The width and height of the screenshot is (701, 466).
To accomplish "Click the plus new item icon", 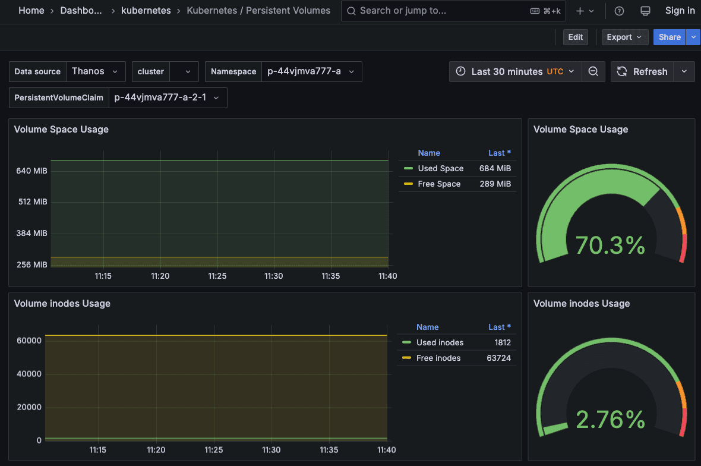I will coord(580,11).
